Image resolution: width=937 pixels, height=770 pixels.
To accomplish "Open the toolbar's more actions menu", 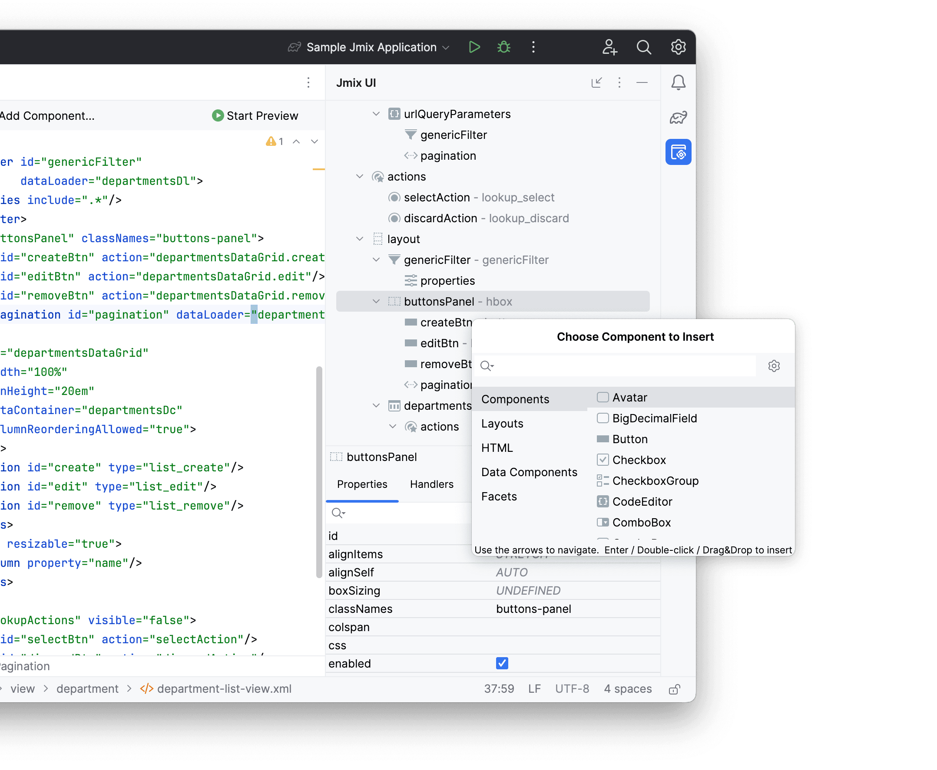I will [533, 47].
